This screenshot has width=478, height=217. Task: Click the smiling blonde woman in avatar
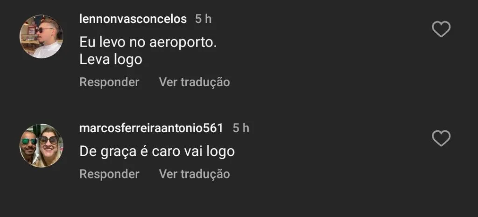[x=49, y=146]
